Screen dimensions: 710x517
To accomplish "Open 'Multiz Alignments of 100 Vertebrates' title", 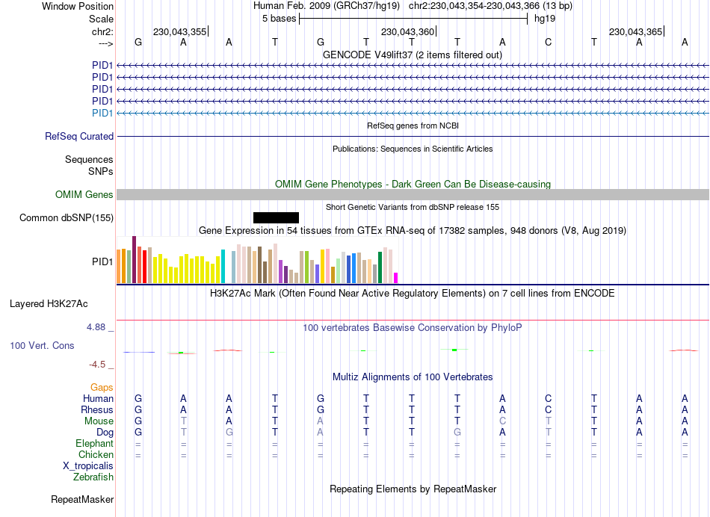I will click(413, 377).
